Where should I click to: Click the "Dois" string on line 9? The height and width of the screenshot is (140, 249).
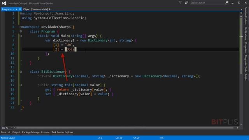tap(70, 49)
